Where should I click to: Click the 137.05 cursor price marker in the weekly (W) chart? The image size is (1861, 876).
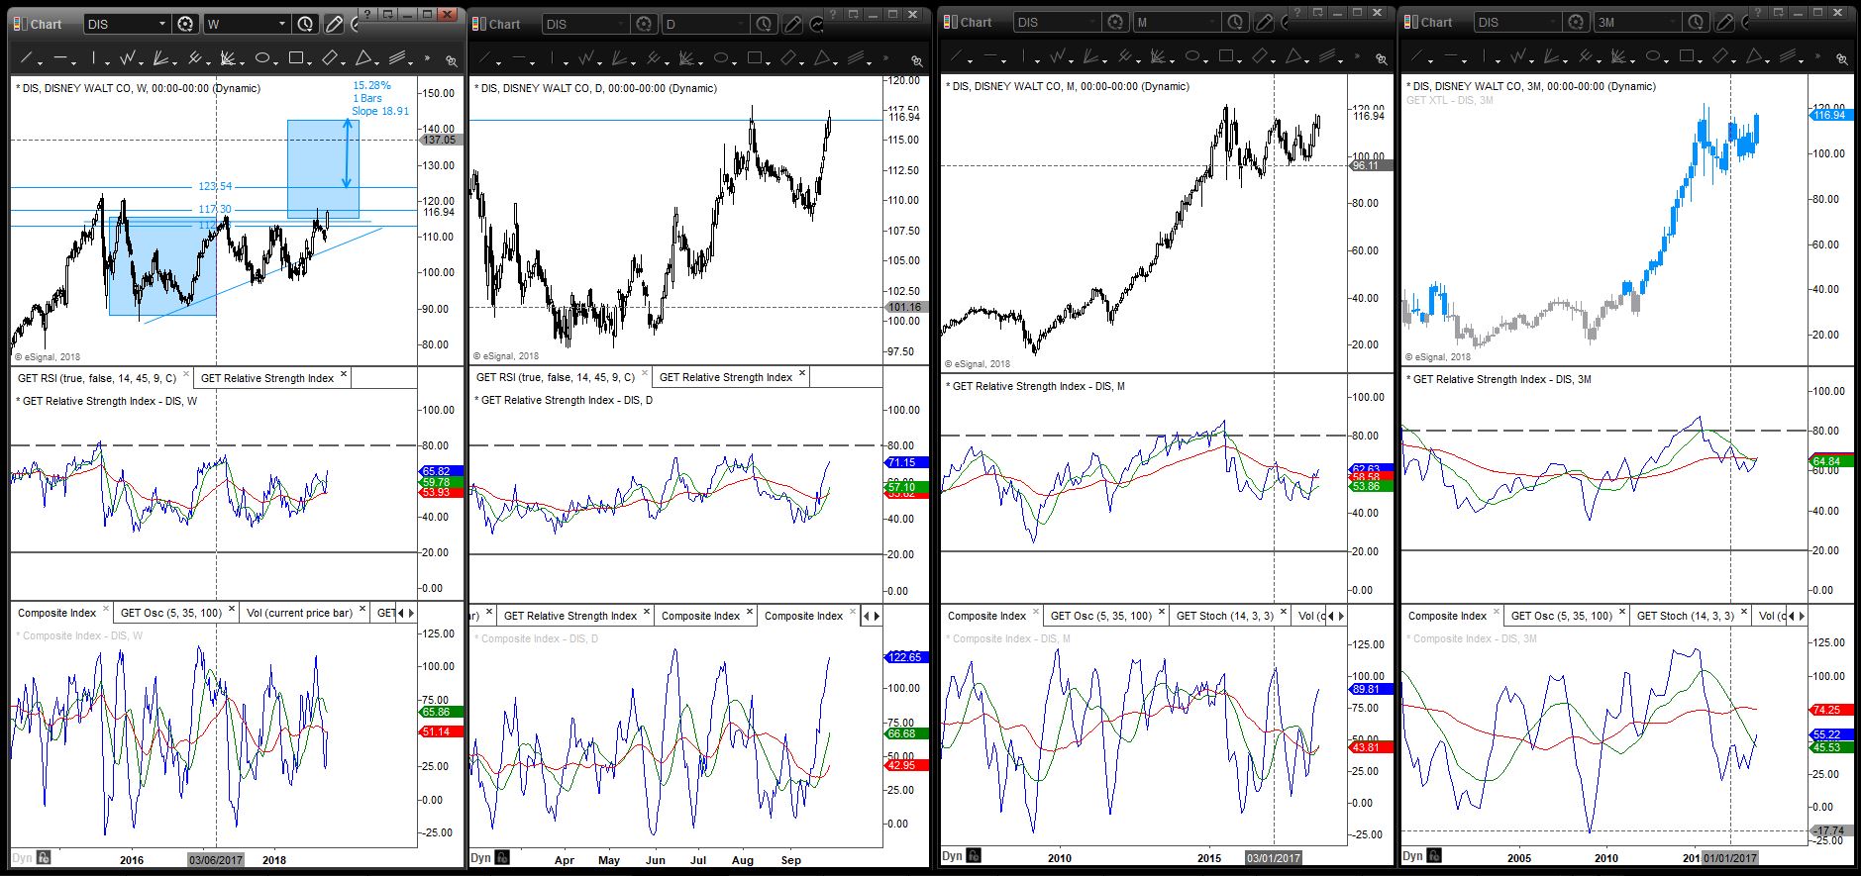[x=439, y=141]
